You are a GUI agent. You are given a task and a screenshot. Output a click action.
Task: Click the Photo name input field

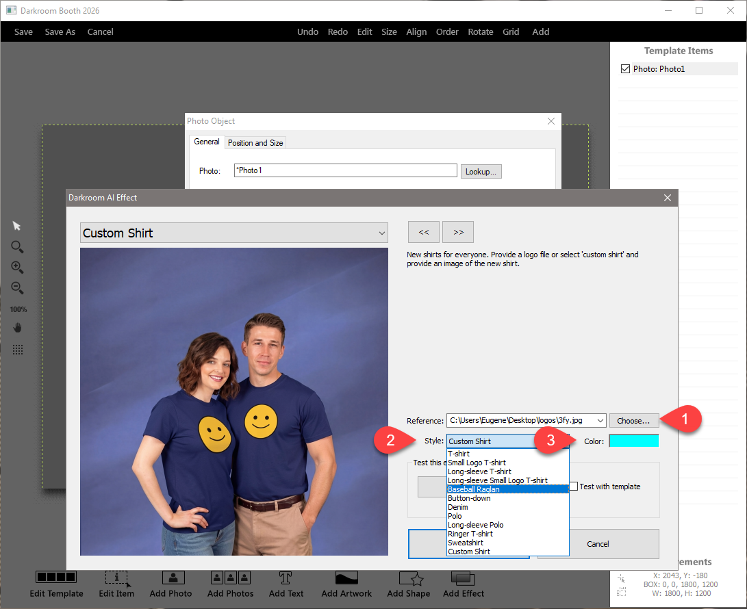(x=345, y=170)
